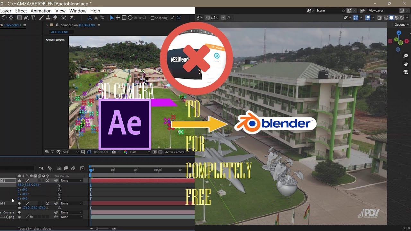This screenshot has height=231, width=411.
Task: Toggle proportional editing in Blender header
Action: 223,18
